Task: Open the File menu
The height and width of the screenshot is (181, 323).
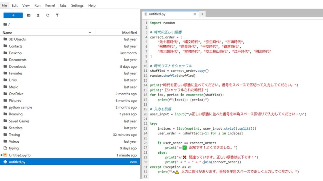Action: 4,5
